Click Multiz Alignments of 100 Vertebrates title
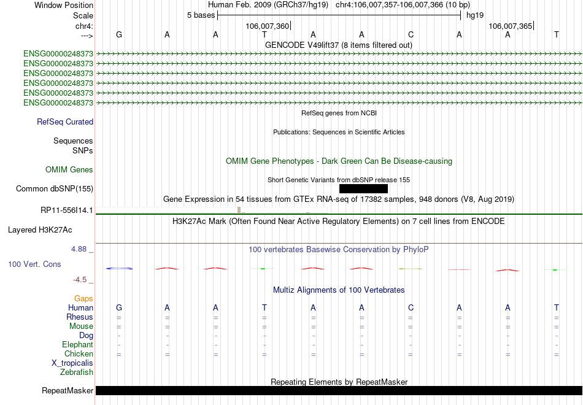This screenshot has height=405, width=583. point(339,290)
